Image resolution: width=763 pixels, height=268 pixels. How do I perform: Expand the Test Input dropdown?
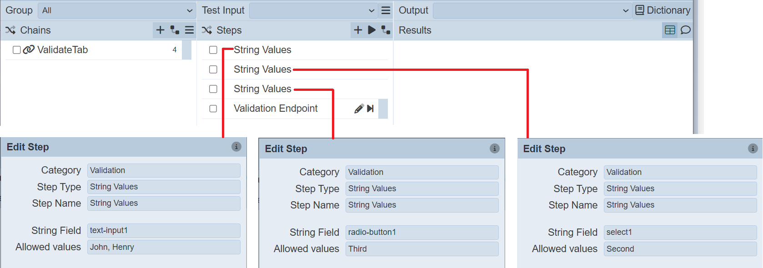pyautogui.click(x=313, y=10)
